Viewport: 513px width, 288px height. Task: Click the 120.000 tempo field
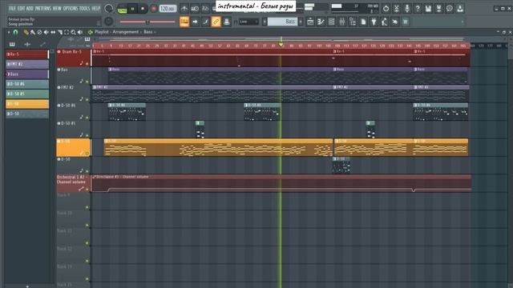coord(168,9)
